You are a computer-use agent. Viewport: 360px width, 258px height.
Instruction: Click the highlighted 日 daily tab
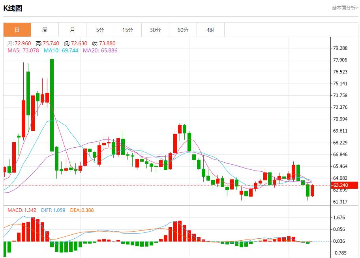click(x=17, y=30)
